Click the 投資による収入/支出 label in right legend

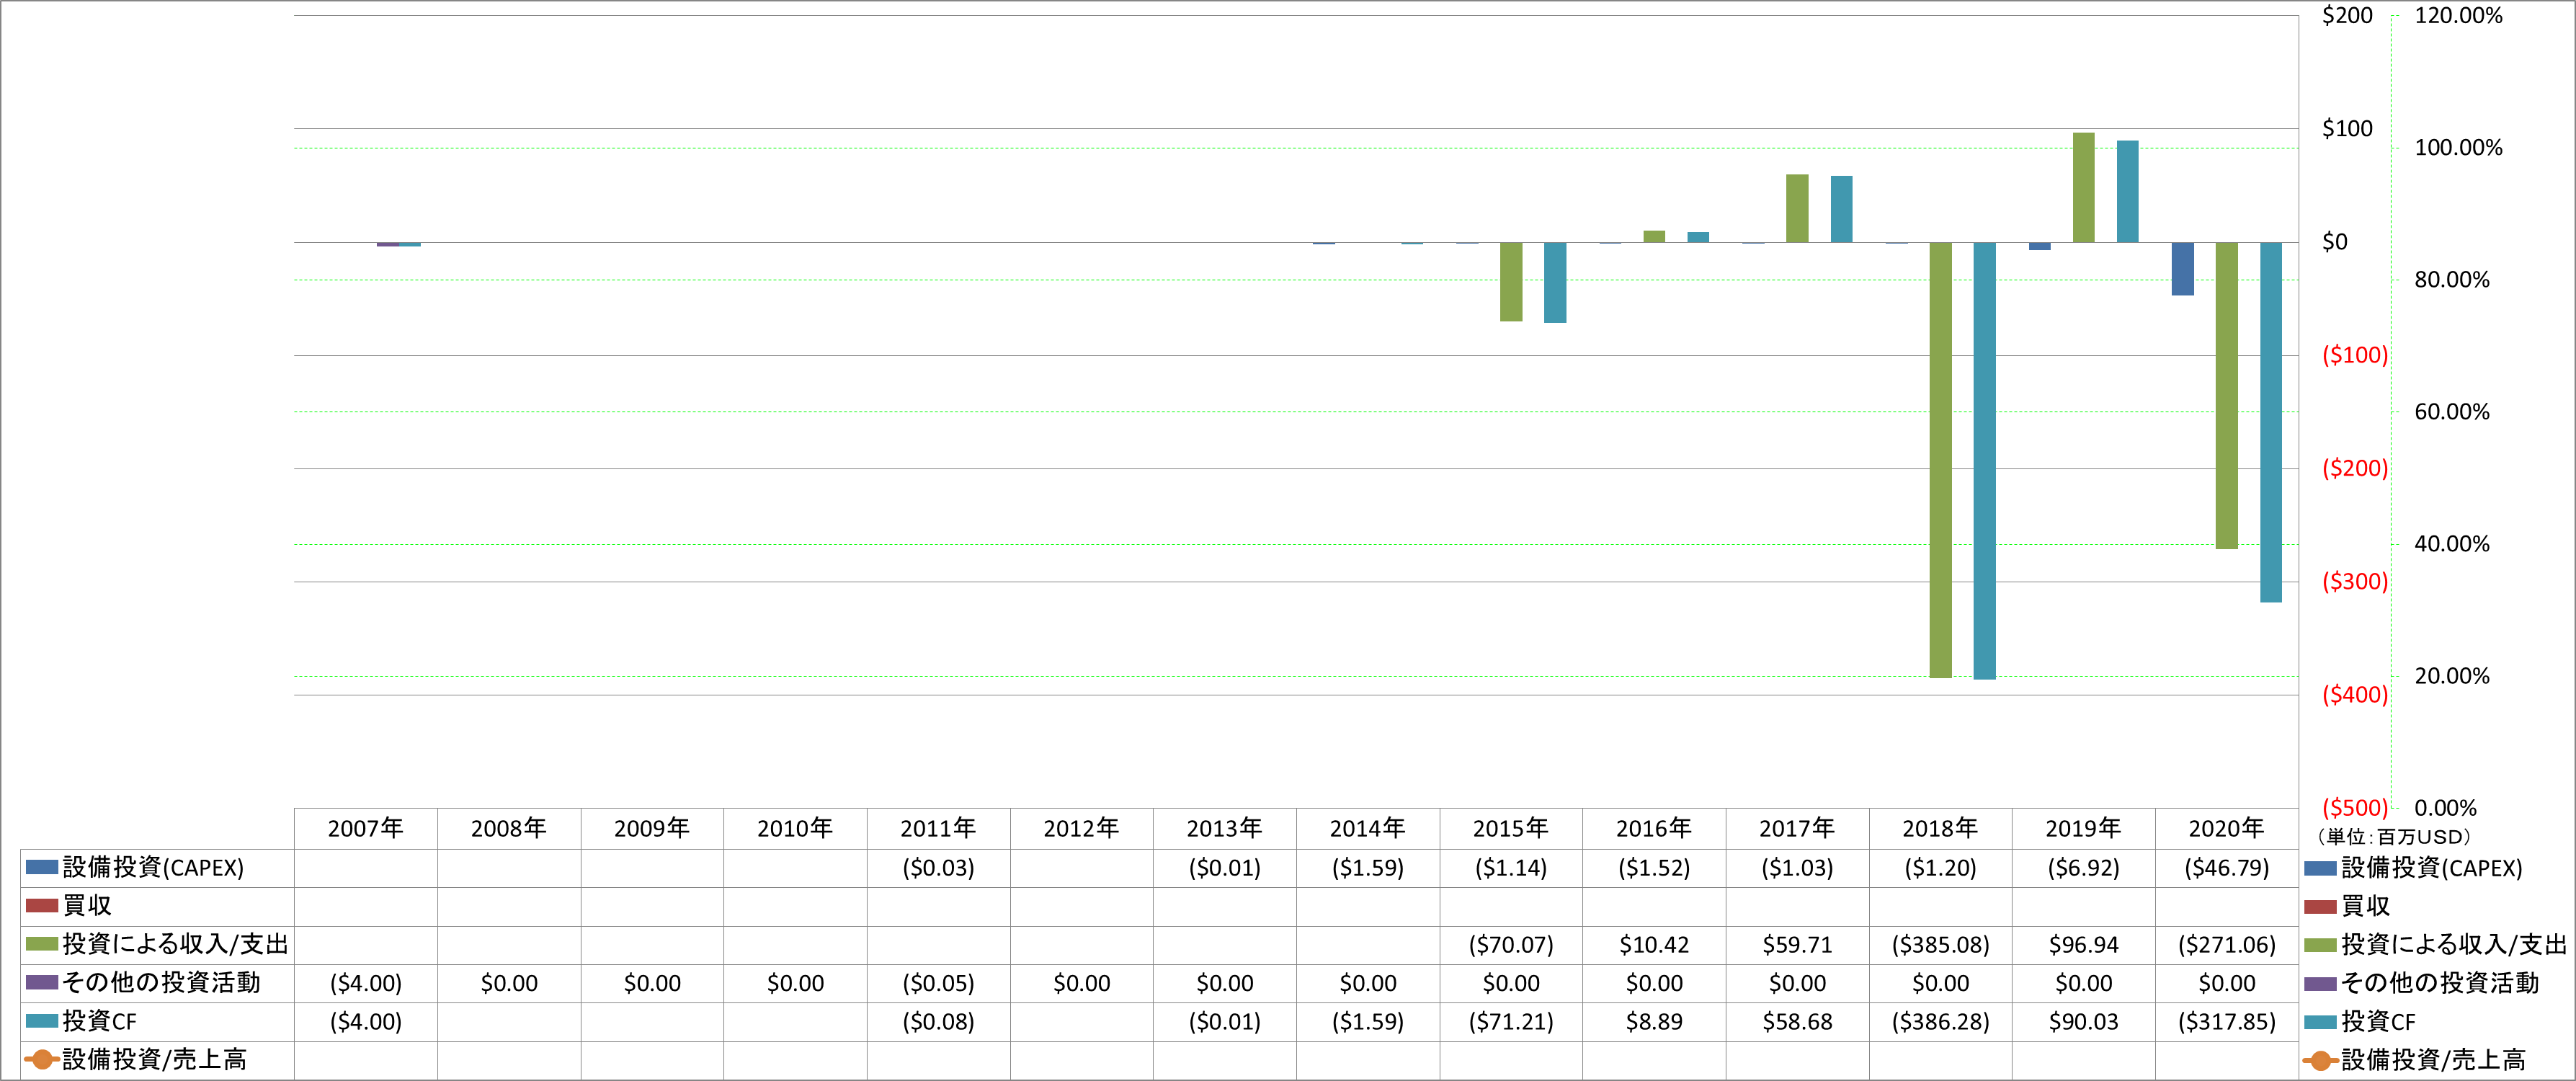2454,944
